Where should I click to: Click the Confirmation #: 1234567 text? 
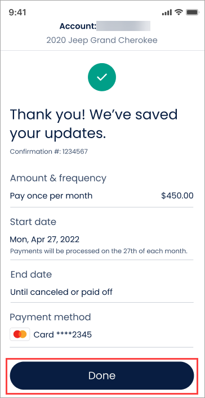click(48, 152)
